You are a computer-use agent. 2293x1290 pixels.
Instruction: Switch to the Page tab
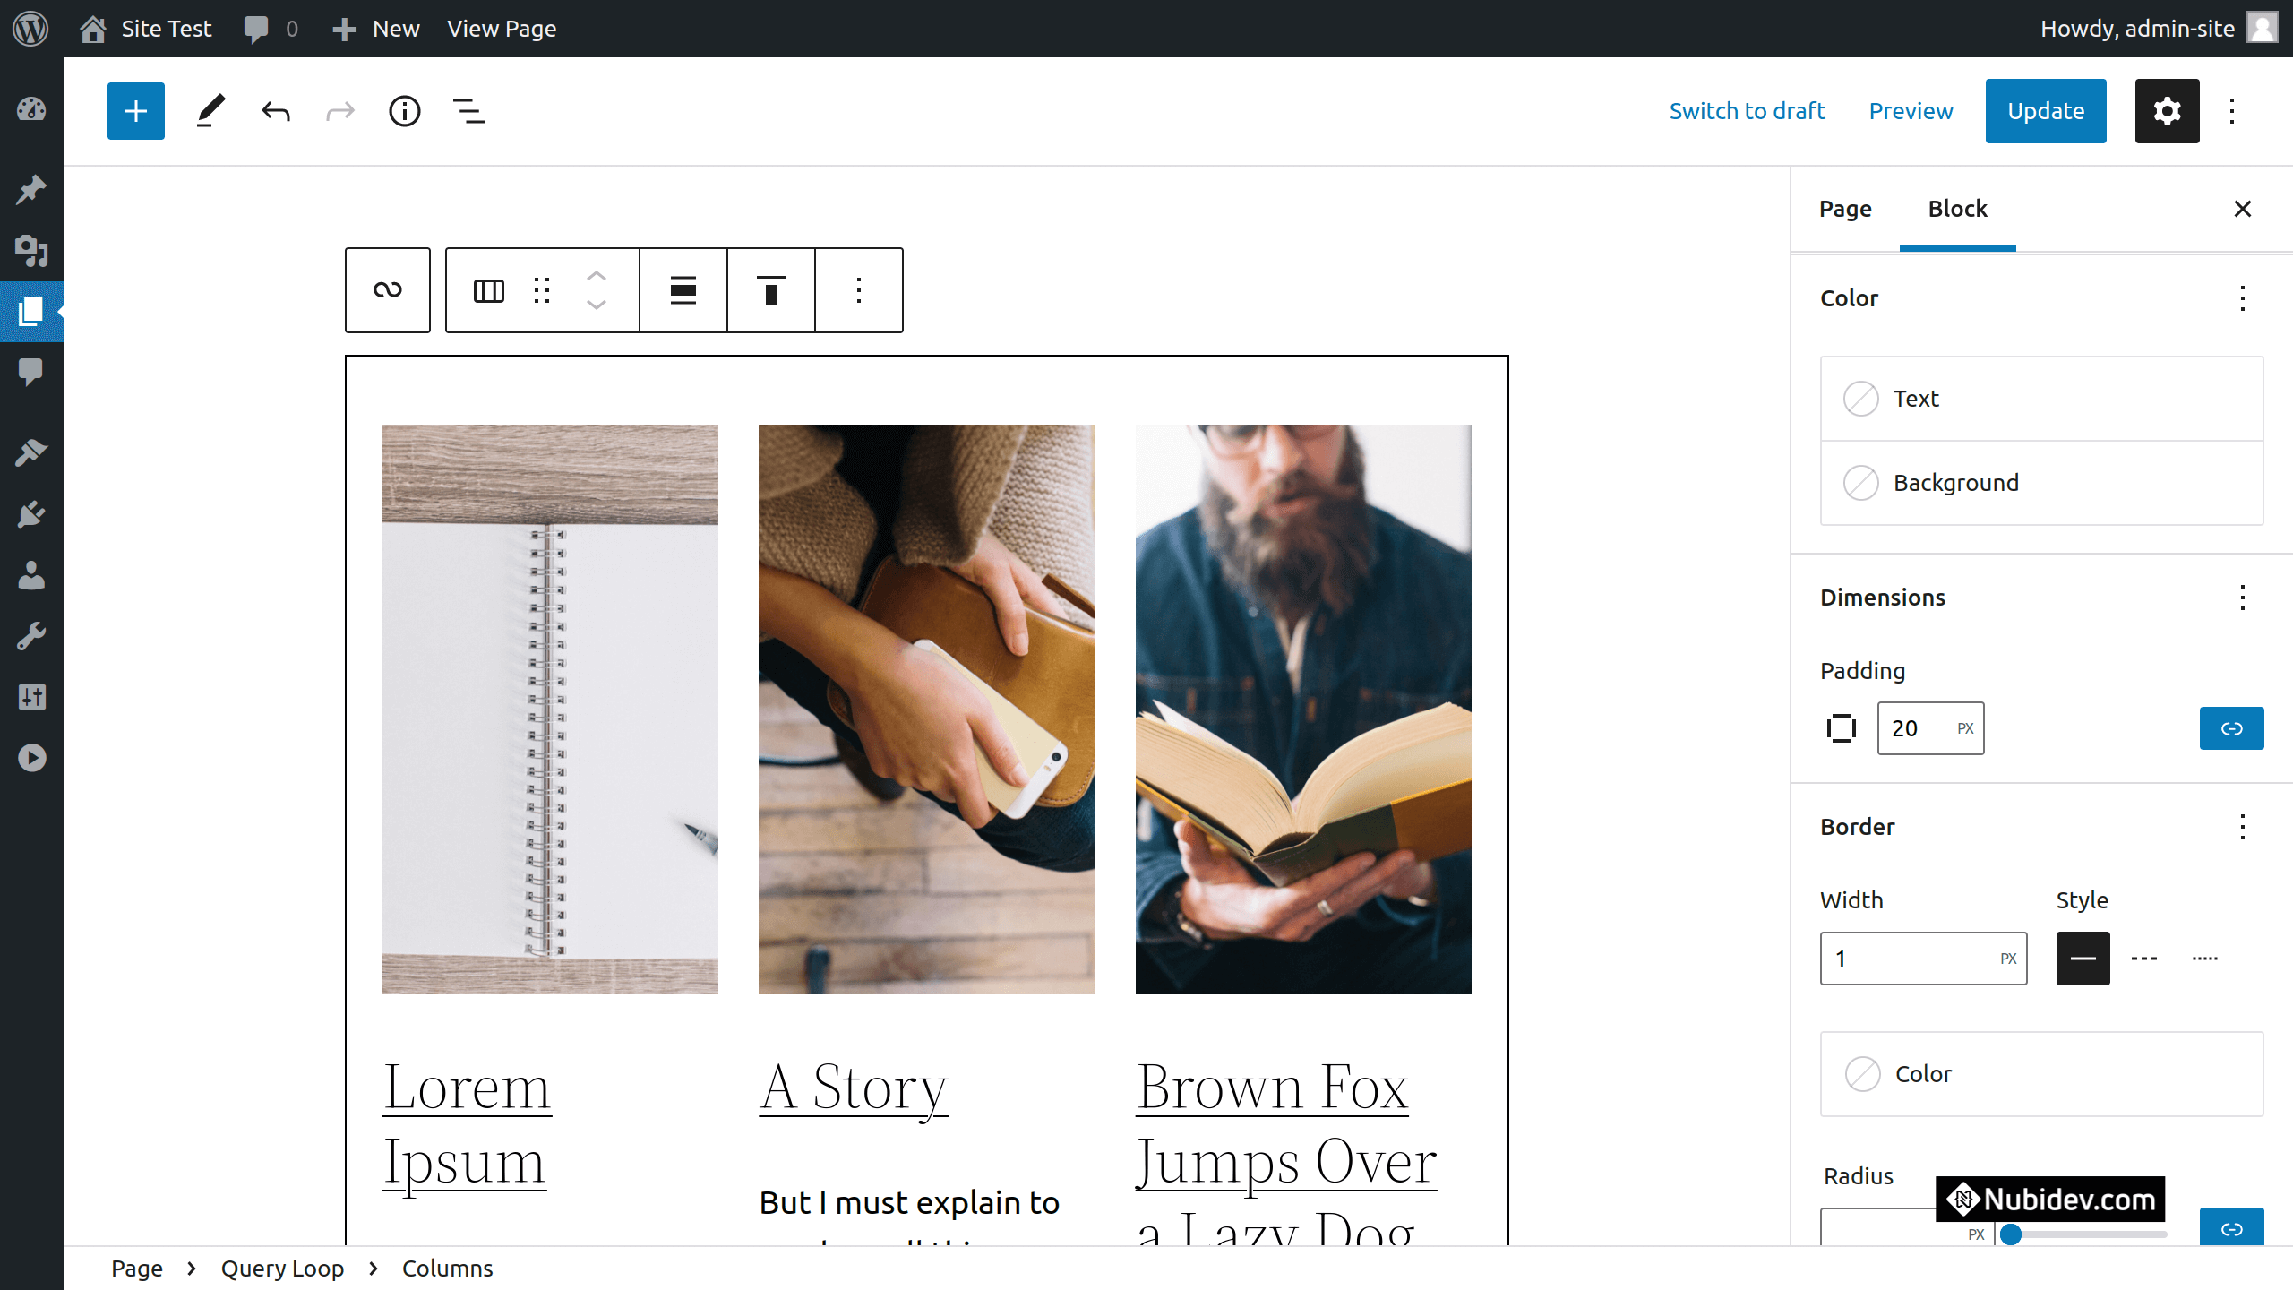point(1845,209)
